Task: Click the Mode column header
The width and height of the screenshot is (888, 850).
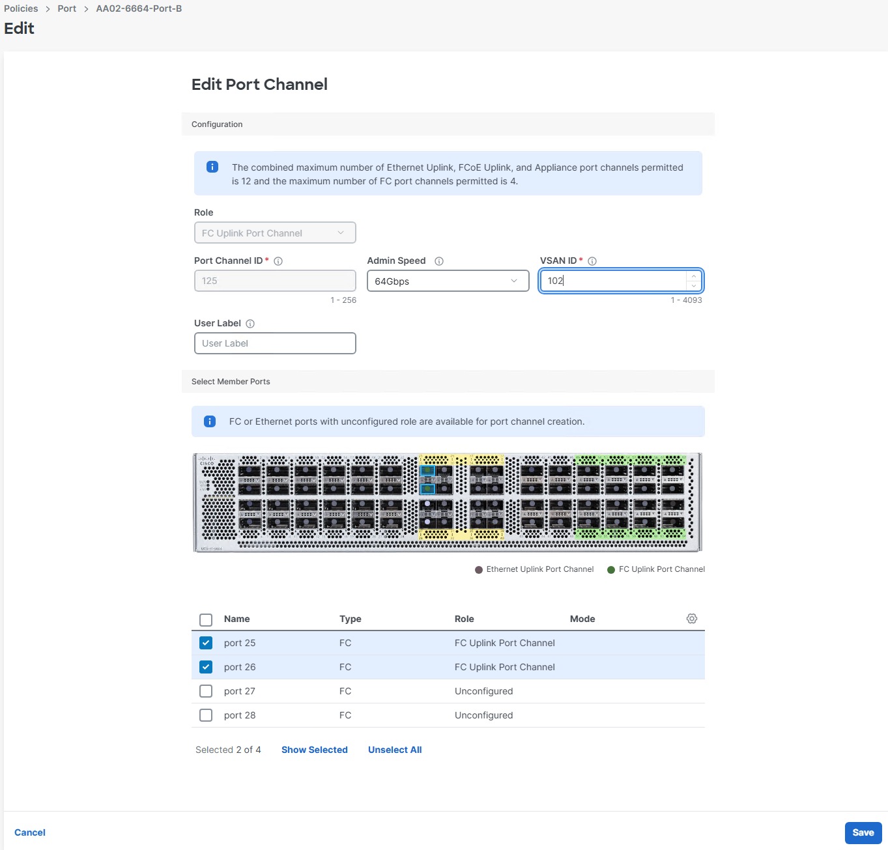Action: [x=582, y=619]
